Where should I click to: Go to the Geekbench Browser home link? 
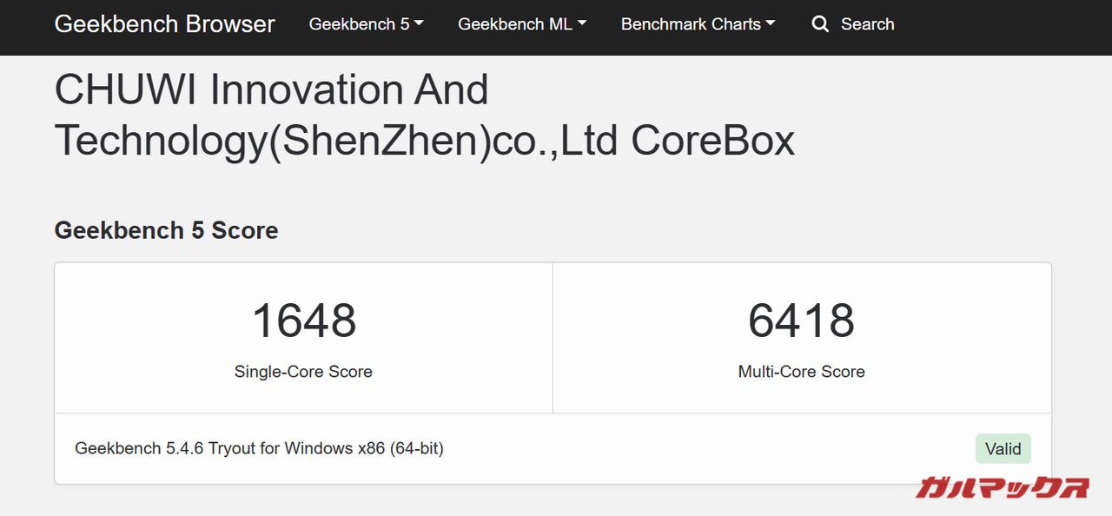pyautogui.click(x=164, y=24)
